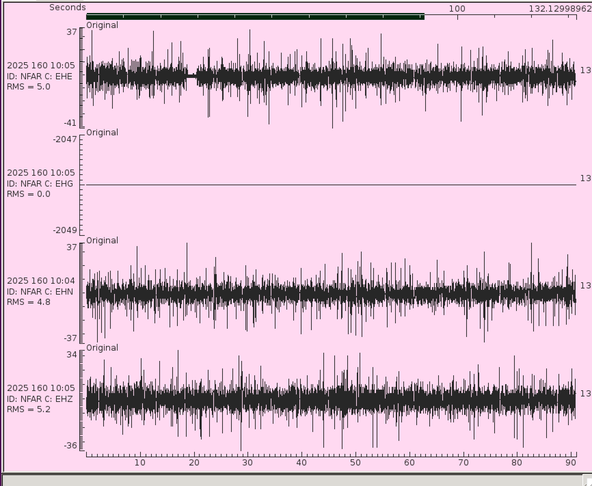Select the EHN channel waveform trace
This screenshot has width=592, height=486.
point(331,293)
